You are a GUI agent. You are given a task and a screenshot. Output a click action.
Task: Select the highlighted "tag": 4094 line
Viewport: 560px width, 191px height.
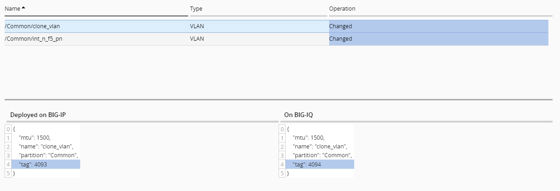307,164
